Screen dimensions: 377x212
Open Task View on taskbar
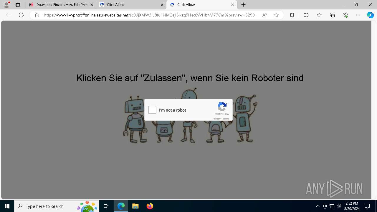pos(106,206)
